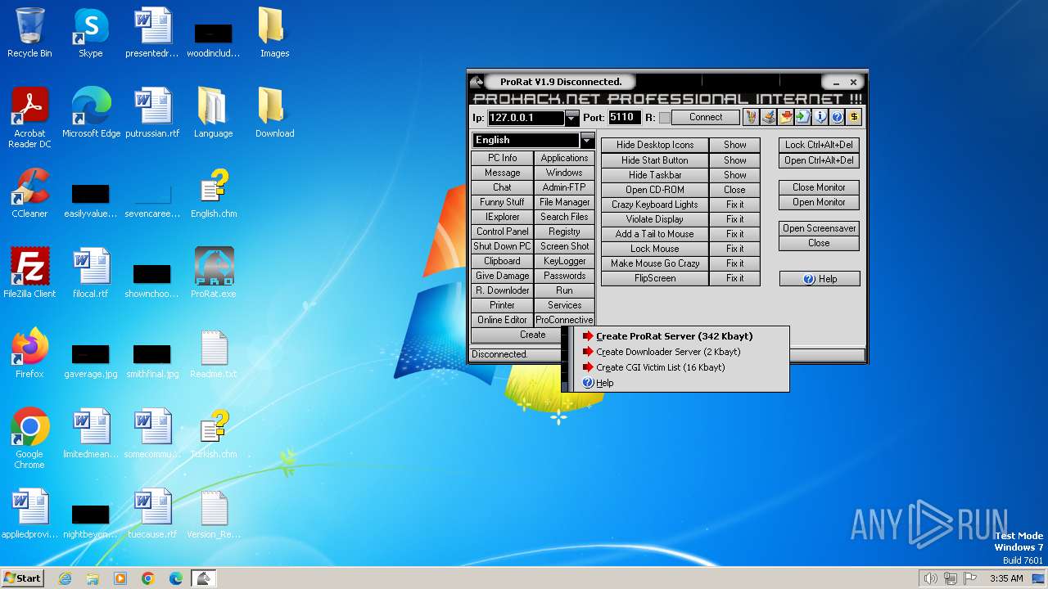Choose Create CGI Victim List entry
1048x589 pixels.
[x=661, y=367]
